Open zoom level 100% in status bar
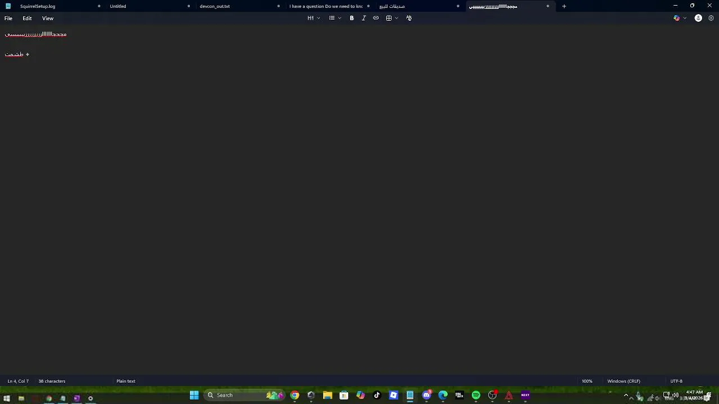The width and height of the screenshot is (719, 404). 587,381
